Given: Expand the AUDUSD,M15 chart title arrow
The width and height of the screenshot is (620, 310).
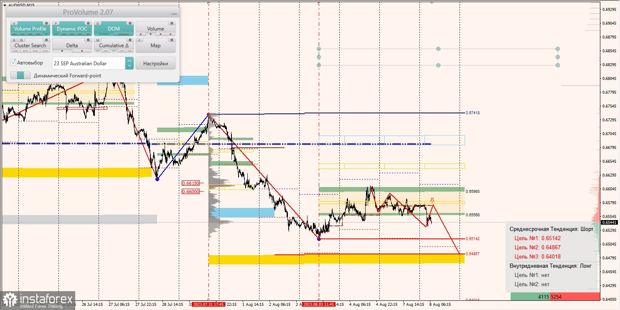Looking at the screenshot, I should click(x=5, y=5).
